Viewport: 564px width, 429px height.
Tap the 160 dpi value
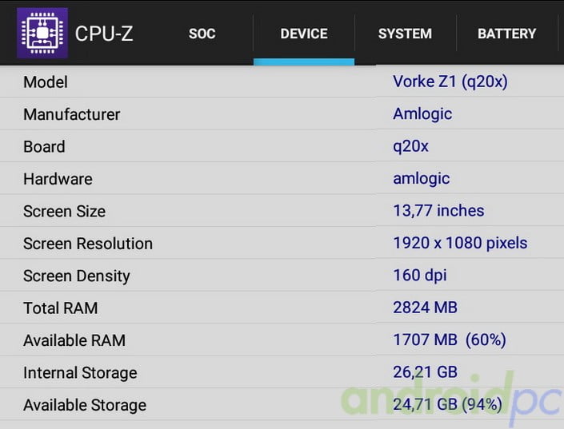coord(420,276)
